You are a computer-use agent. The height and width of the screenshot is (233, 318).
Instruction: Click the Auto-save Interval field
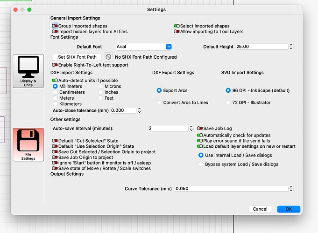click(168, 128)
